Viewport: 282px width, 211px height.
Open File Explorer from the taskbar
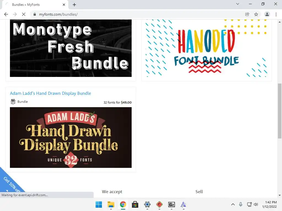click(111, 204)
